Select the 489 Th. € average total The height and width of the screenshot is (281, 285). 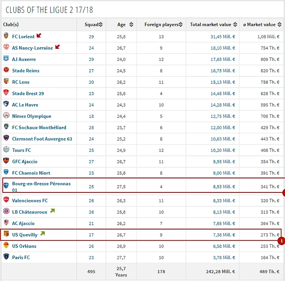click(x=269, y=272)
